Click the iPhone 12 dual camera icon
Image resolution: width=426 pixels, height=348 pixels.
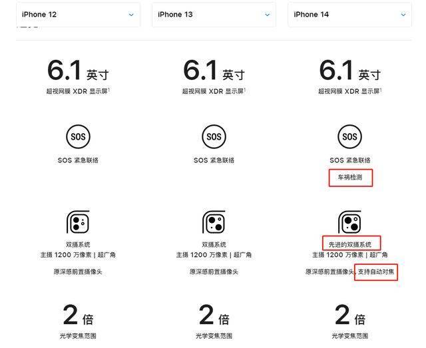[x=78, y=222]
